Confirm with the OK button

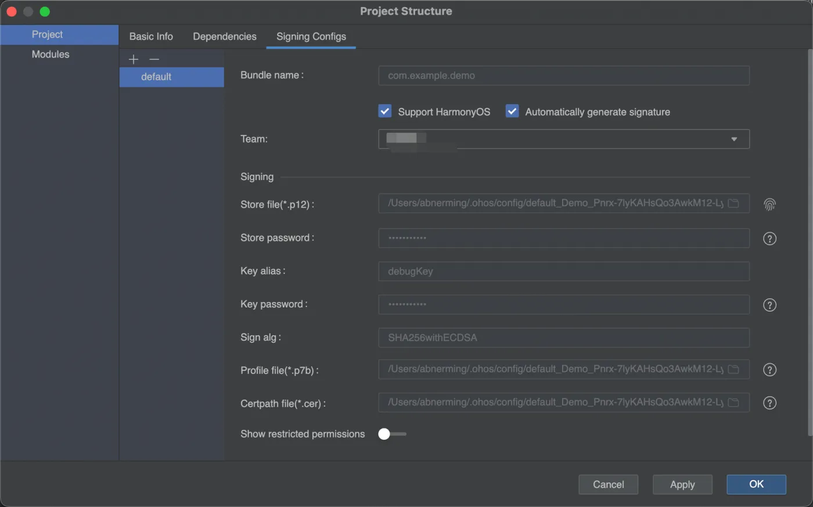(x=756, y=484)
